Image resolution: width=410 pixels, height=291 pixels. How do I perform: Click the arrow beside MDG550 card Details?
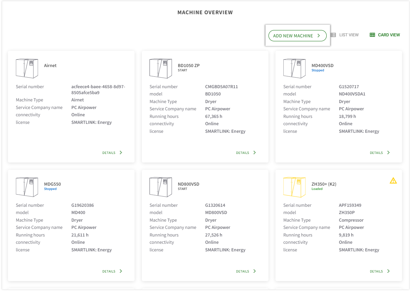point(121,271)
